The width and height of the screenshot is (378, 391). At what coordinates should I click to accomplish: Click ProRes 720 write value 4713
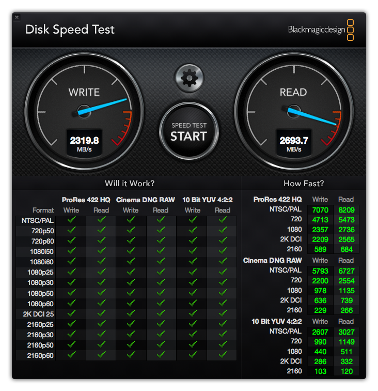pyautogui.click(x=320, y=220)
